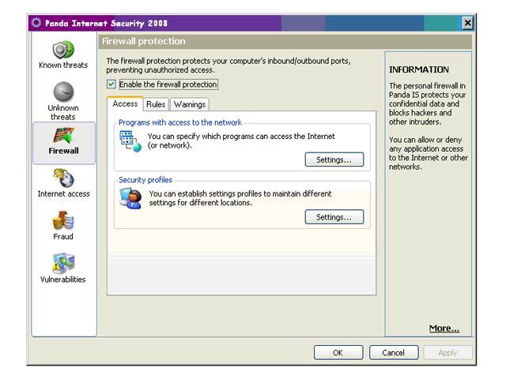Uncheck Enable the firewall protection
506x379 pixels.
tap(111, 84)
